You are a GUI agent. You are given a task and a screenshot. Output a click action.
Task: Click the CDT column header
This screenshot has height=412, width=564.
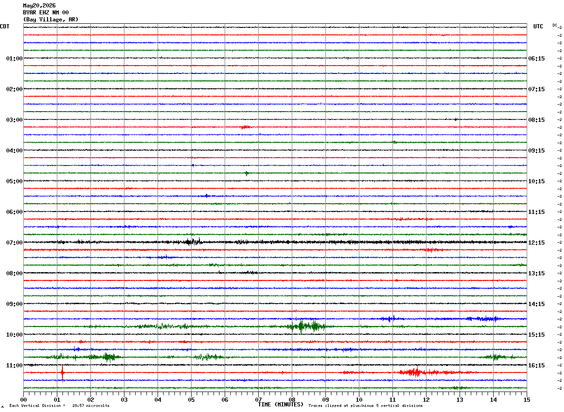(5, 27)
